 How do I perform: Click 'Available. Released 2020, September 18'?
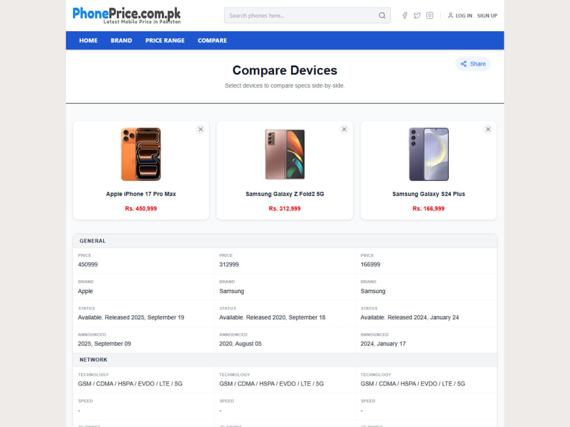(272, 317)
